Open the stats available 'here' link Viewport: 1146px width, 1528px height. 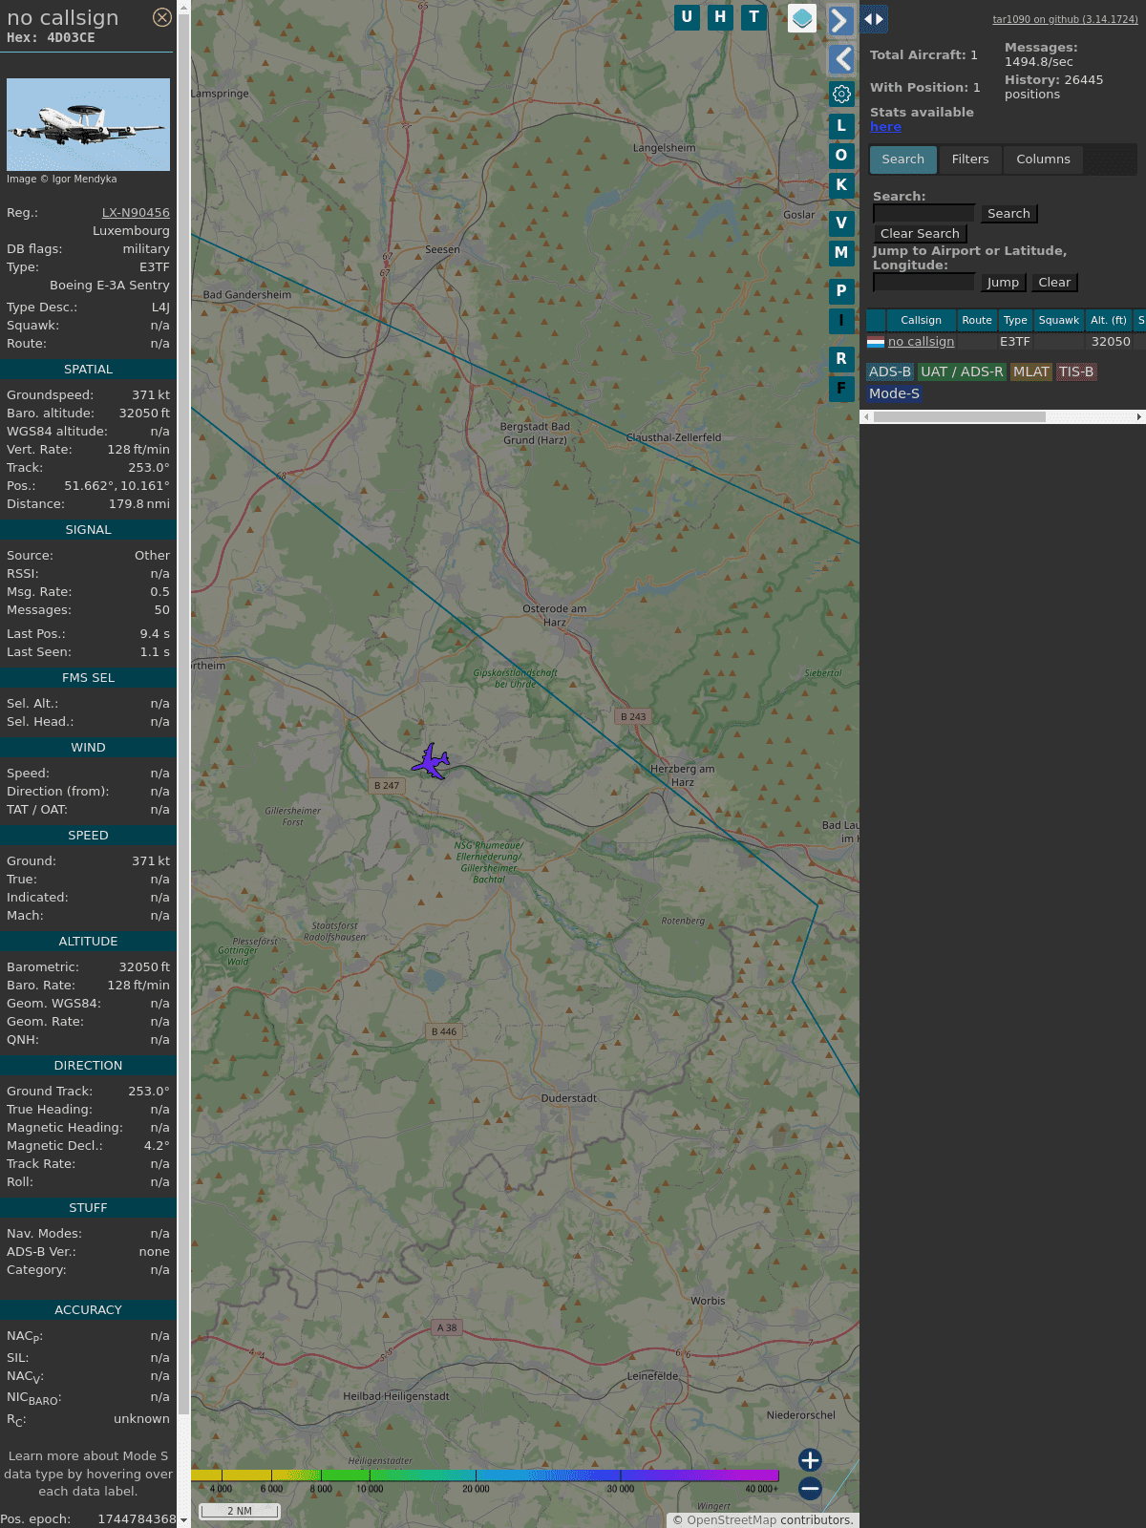coord(885,127)
